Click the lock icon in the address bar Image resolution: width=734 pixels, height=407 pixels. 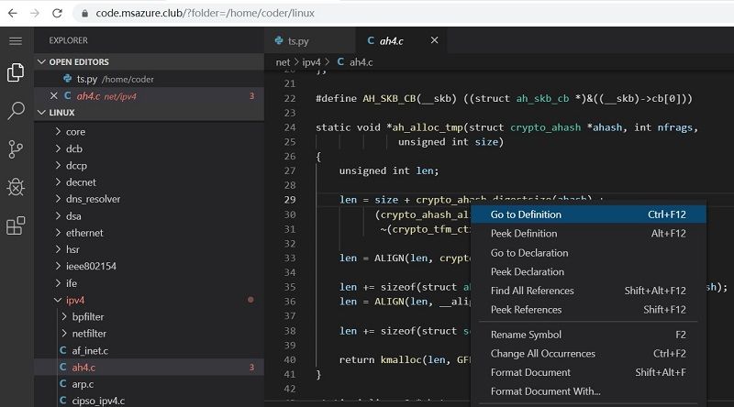click(84, 14)
